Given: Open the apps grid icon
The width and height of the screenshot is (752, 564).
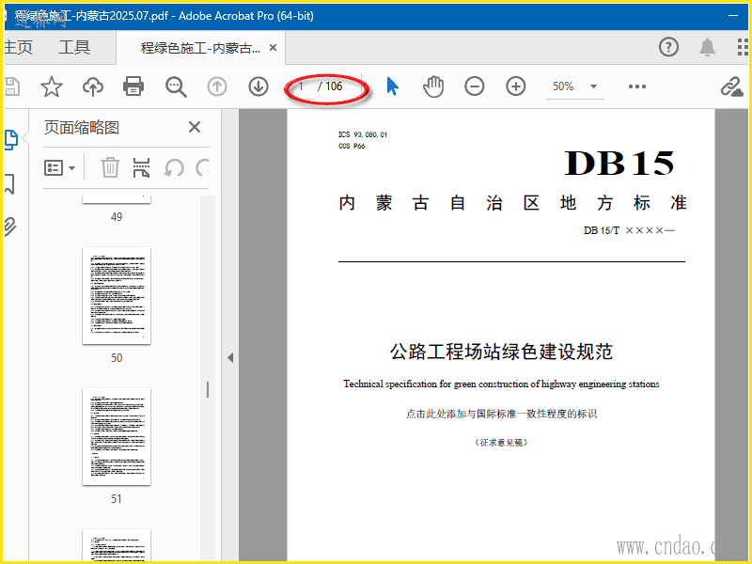Looking at the screenshot, I should click(x=743, y=47).
